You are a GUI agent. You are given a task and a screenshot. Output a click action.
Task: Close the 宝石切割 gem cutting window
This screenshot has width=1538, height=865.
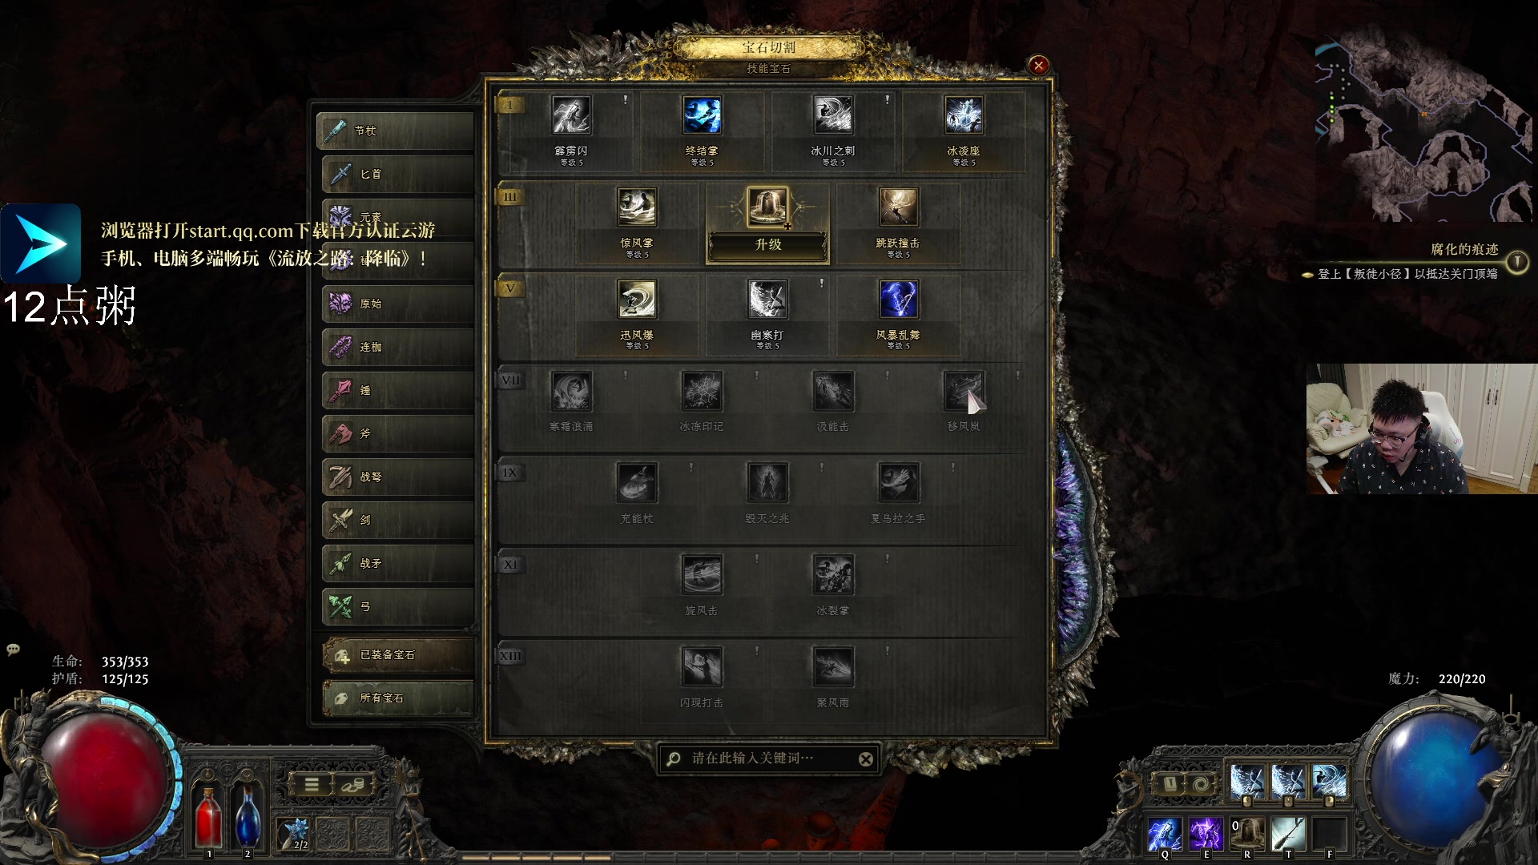(x=1039, y=66)
